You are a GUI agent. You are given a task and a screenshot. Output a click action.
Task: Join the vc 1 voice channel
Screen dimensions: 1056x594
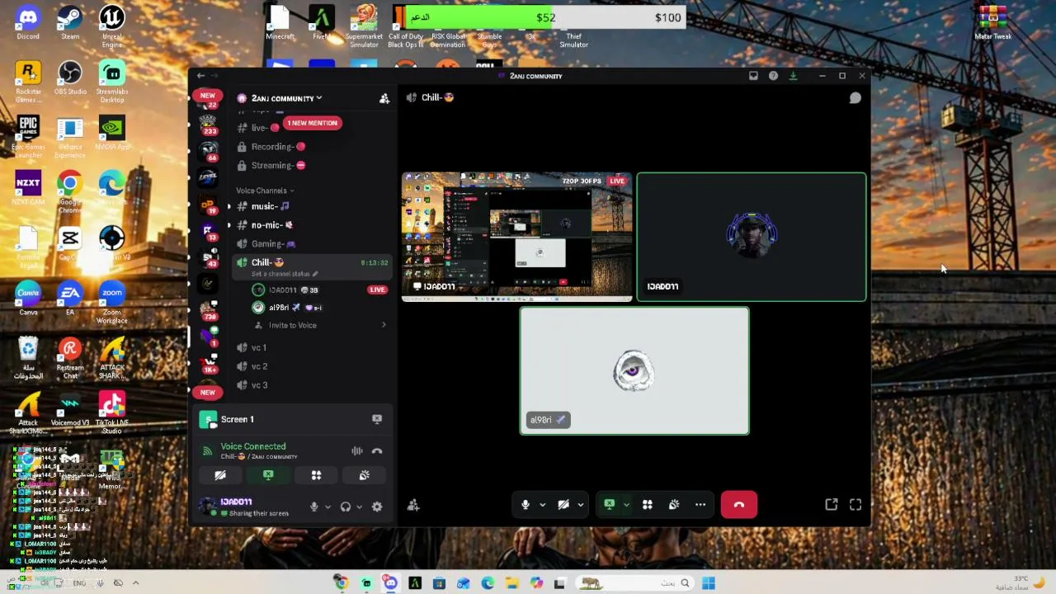click(x=311, y=347)
